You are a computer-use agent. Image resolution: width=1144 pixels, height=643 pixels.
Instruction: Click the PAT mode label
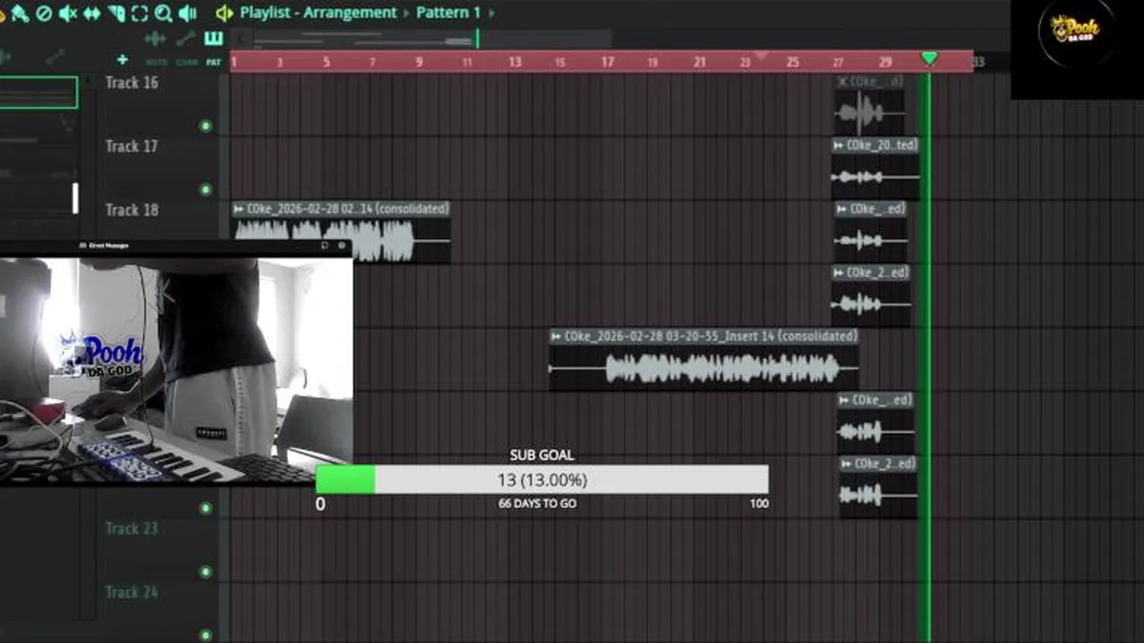(213, 63)
